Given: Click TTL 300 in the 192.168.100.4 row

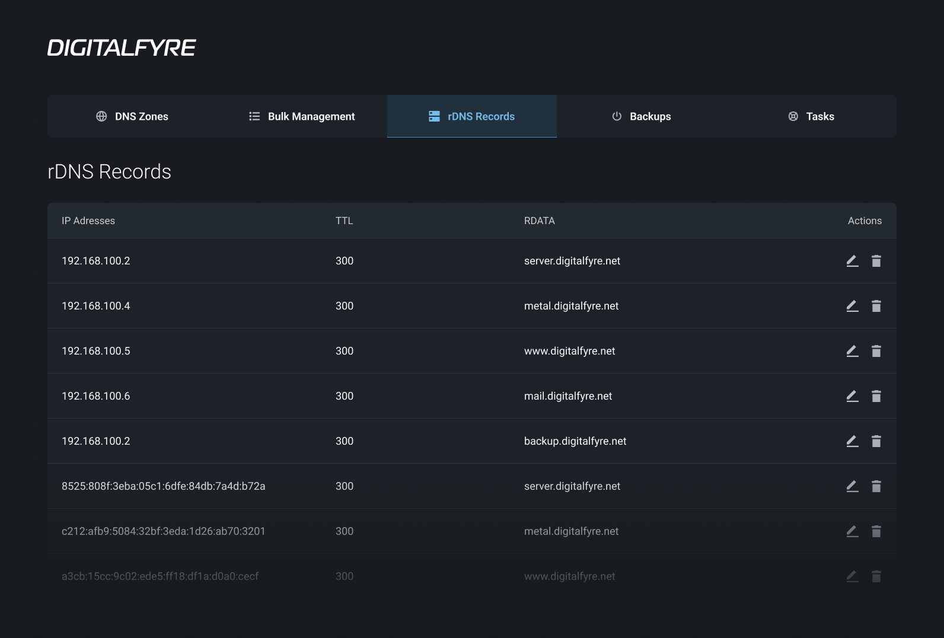Looking at the screenshot, I should point(345,306).
